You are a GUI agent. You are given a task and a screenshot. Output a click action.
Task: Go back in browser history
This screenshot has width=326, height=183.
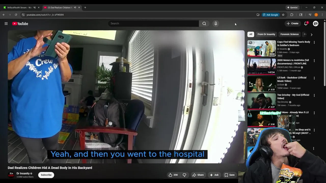4,15
